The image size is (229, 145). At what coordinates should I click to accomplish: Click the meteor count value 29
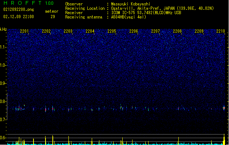click(x=53, y=17)
